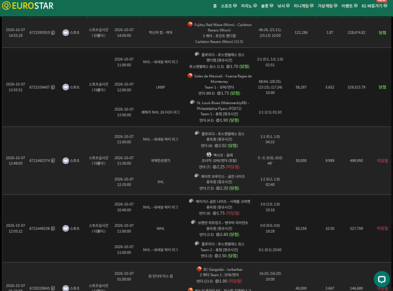Screen dimensions: 393x291
Task: Copy bet number 6721593910 with its copy icon
Action: tap(53, 32)
